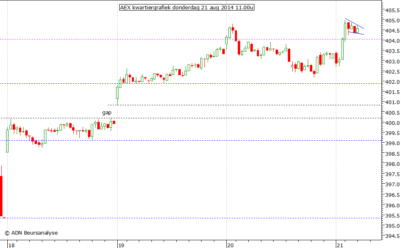Click the price label '405.5' on the price axis
The height and width of the screenshot is (248, 401).
pyautogui.click(x=392, y=10)
